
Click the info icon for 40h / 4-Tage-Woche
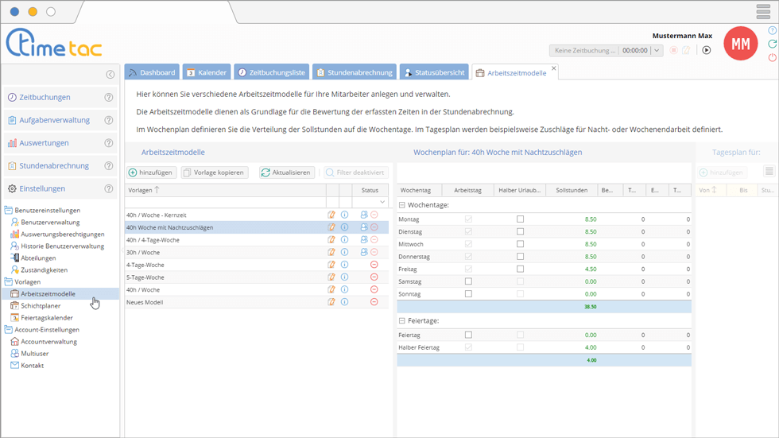(x=344, y=239)
